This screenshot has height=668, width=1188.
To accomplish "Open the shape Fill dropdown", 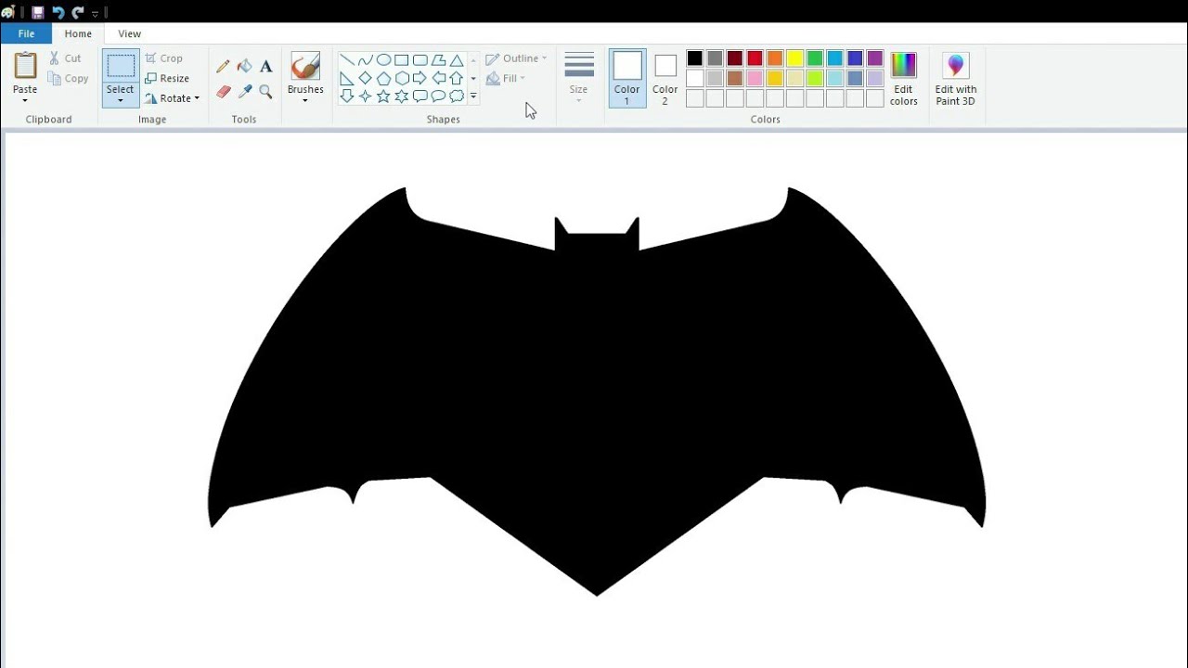I will [506, 79].
